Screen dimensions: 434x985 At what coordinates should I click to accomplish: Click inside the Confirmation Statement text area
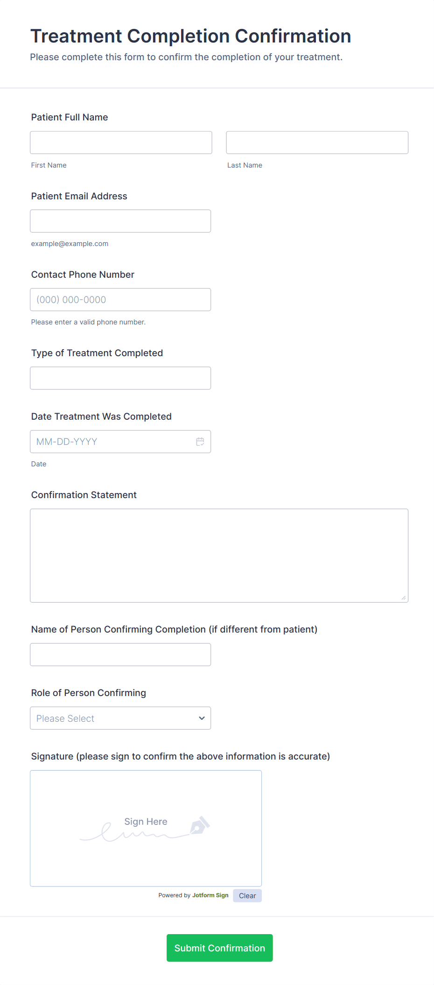point(219,556)
